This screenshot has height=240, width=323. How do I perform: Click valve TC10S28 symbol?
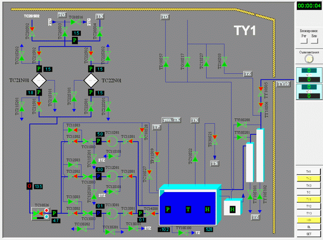click(x=142, y=133)
